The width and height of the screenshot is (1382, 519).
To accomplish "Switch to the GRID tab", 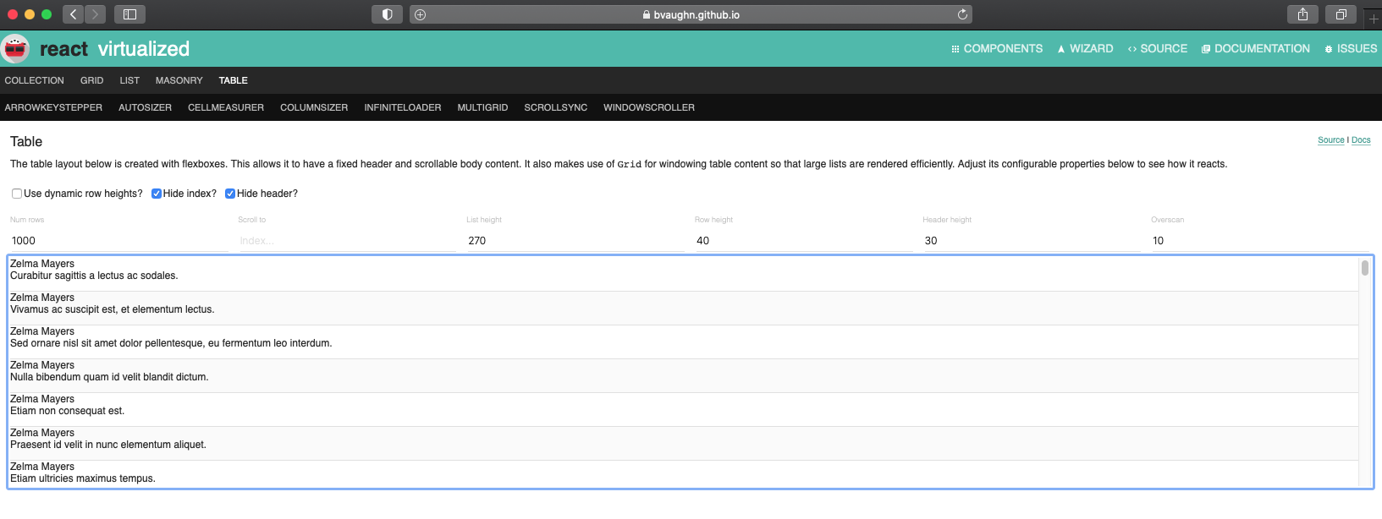I will point(92,80).
